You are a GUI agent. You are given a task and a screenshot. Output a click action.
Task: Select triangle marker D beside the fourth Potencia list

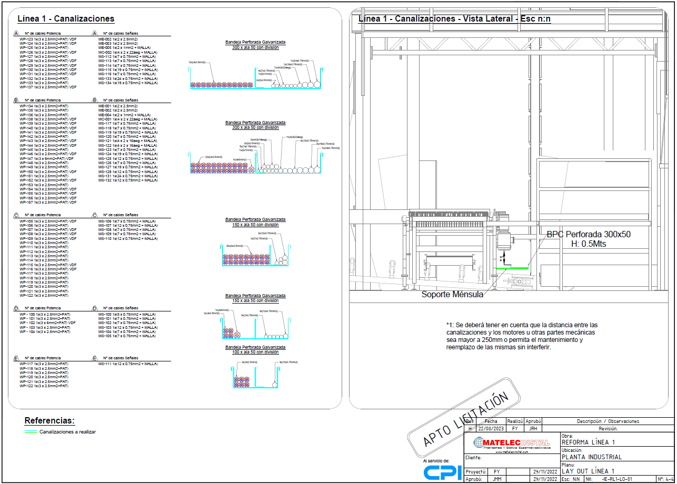(x=16, y=308)
